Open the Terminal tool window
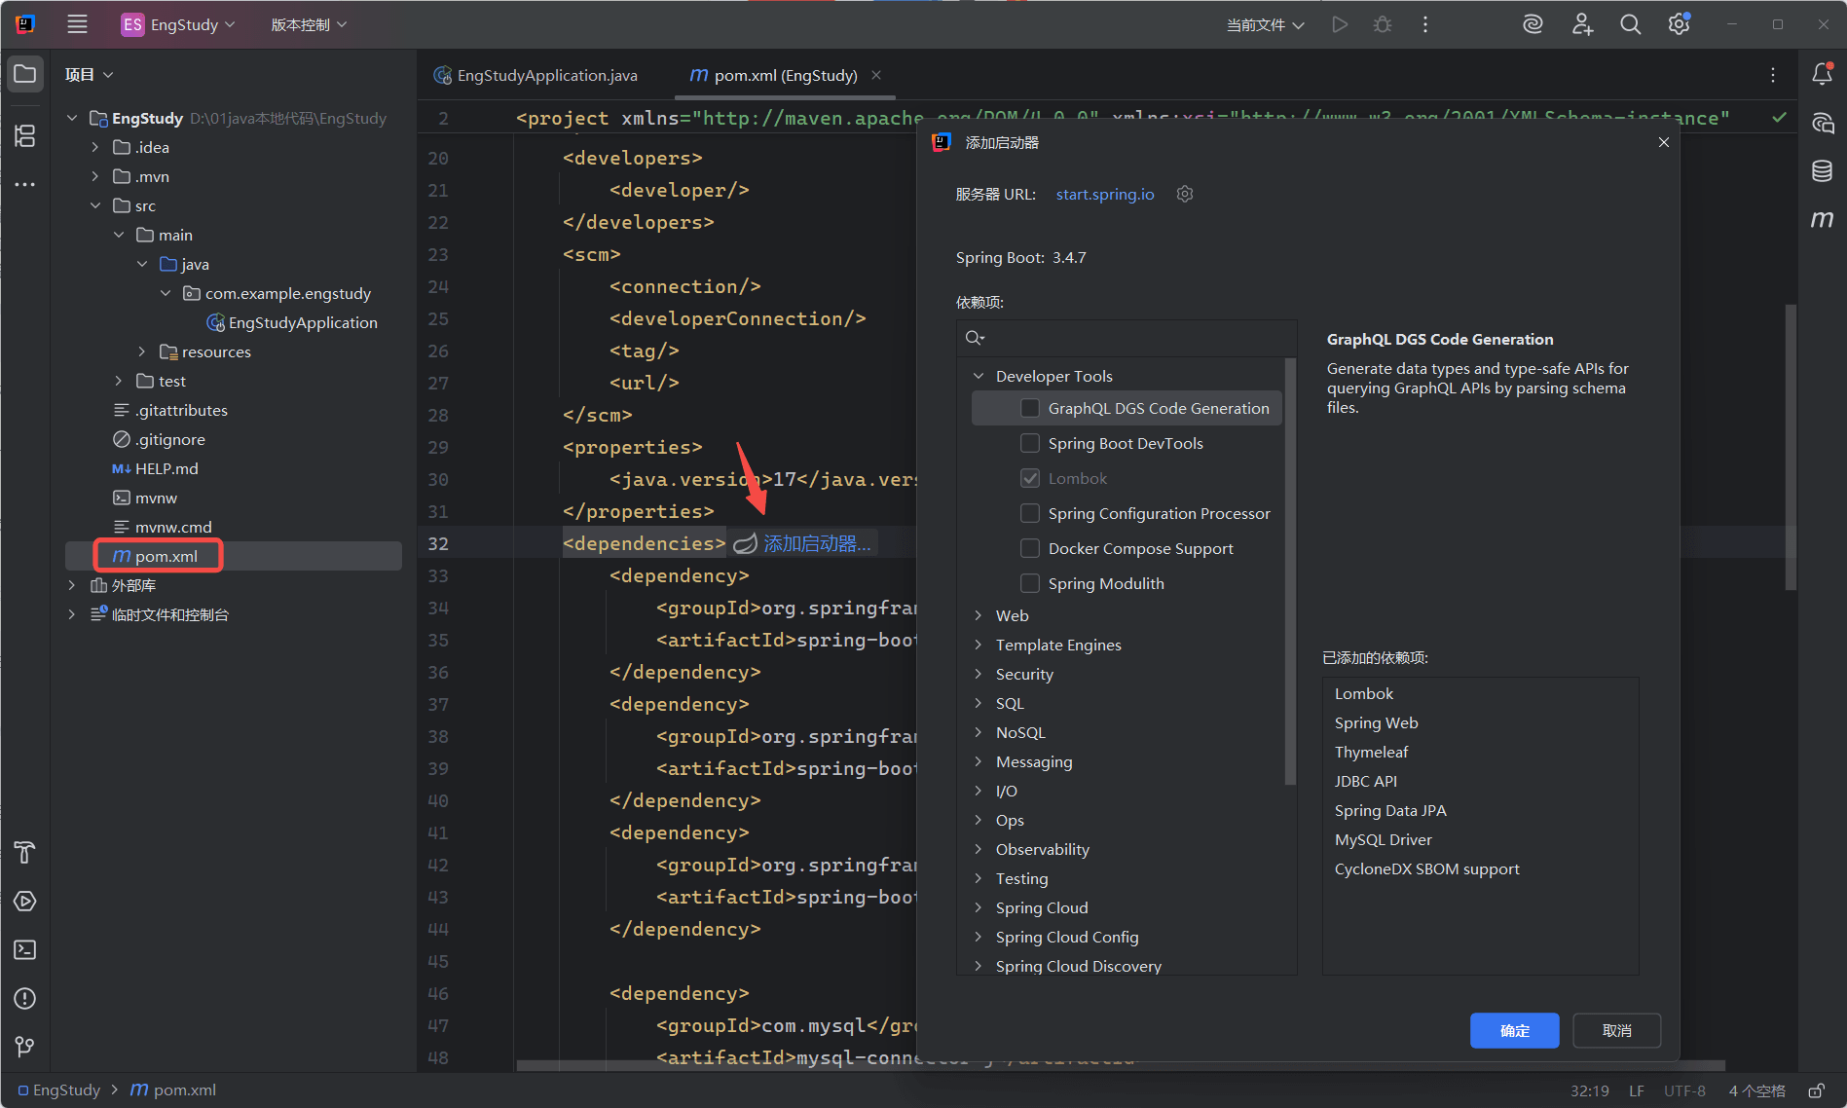Viewport: 1847px width, 1108px height. click(x=25, y=950)
